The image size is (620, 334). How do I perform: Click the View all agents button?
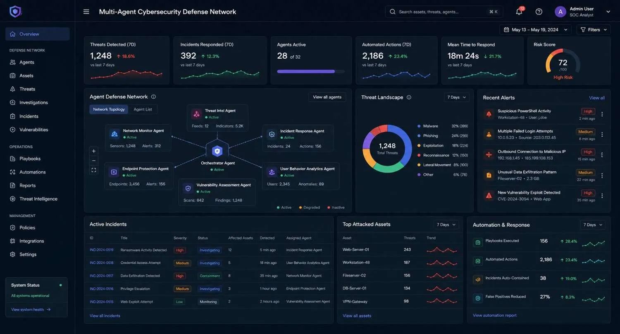tap(327, 97)
